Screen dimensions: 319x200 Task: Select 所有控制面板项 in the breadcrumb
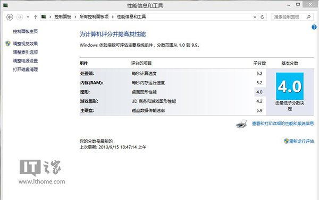(94, 16)
